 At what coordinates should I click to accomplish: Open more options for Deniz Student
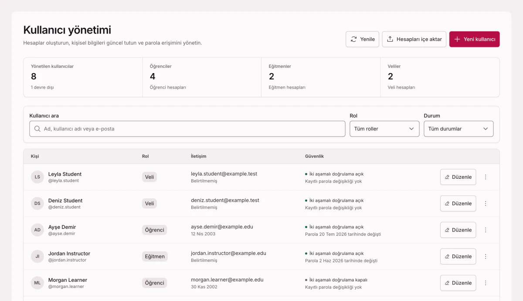[x=486, y=204]
